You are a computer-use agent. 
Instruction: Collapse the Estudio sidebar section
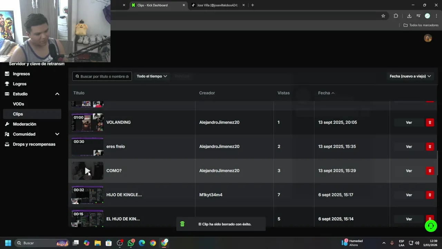click(x=57, y=94)
